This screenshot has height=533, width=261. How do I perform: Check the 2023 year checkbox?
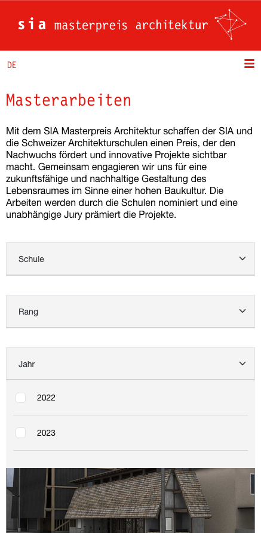(x=21, y=433)
